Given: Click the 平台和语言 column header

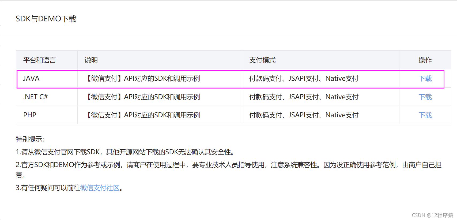Looking at the screenshot, I should 47,60.
